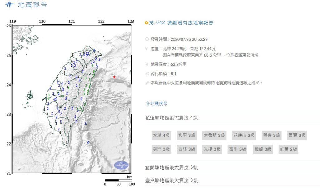Click the location pin icon beside 位置
Image resolution: width=320 pixels, height=188 pixels.
[147, 49]
